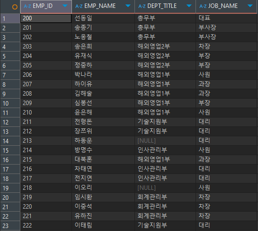
Task: Click the EMP_ID cell containing 222
Action: point(46,226)
